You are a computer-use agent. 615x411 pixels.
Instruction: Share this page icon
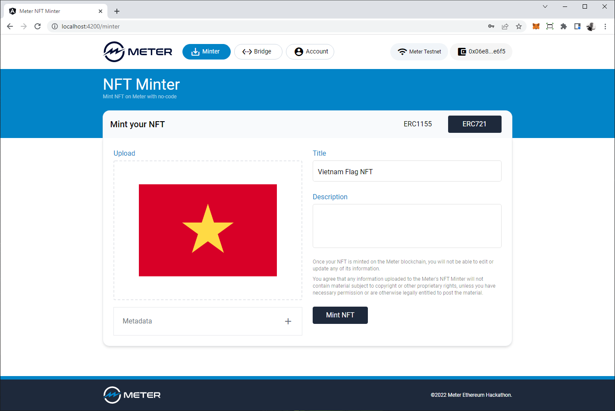(x=505, y=26)
